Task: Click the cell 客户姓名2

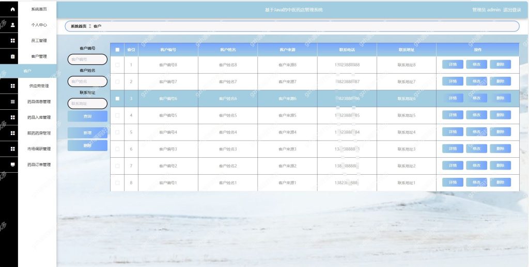Action: pyautogui.click(x=228, y=166)
